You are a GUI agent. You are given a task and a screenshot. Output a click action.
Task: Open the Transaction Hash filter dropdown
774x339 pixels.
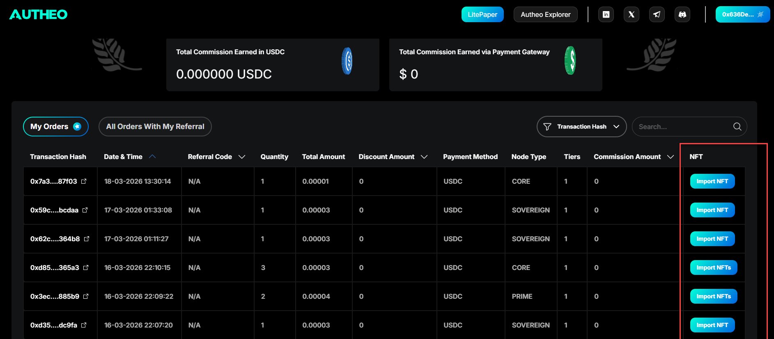click(581, 127)
